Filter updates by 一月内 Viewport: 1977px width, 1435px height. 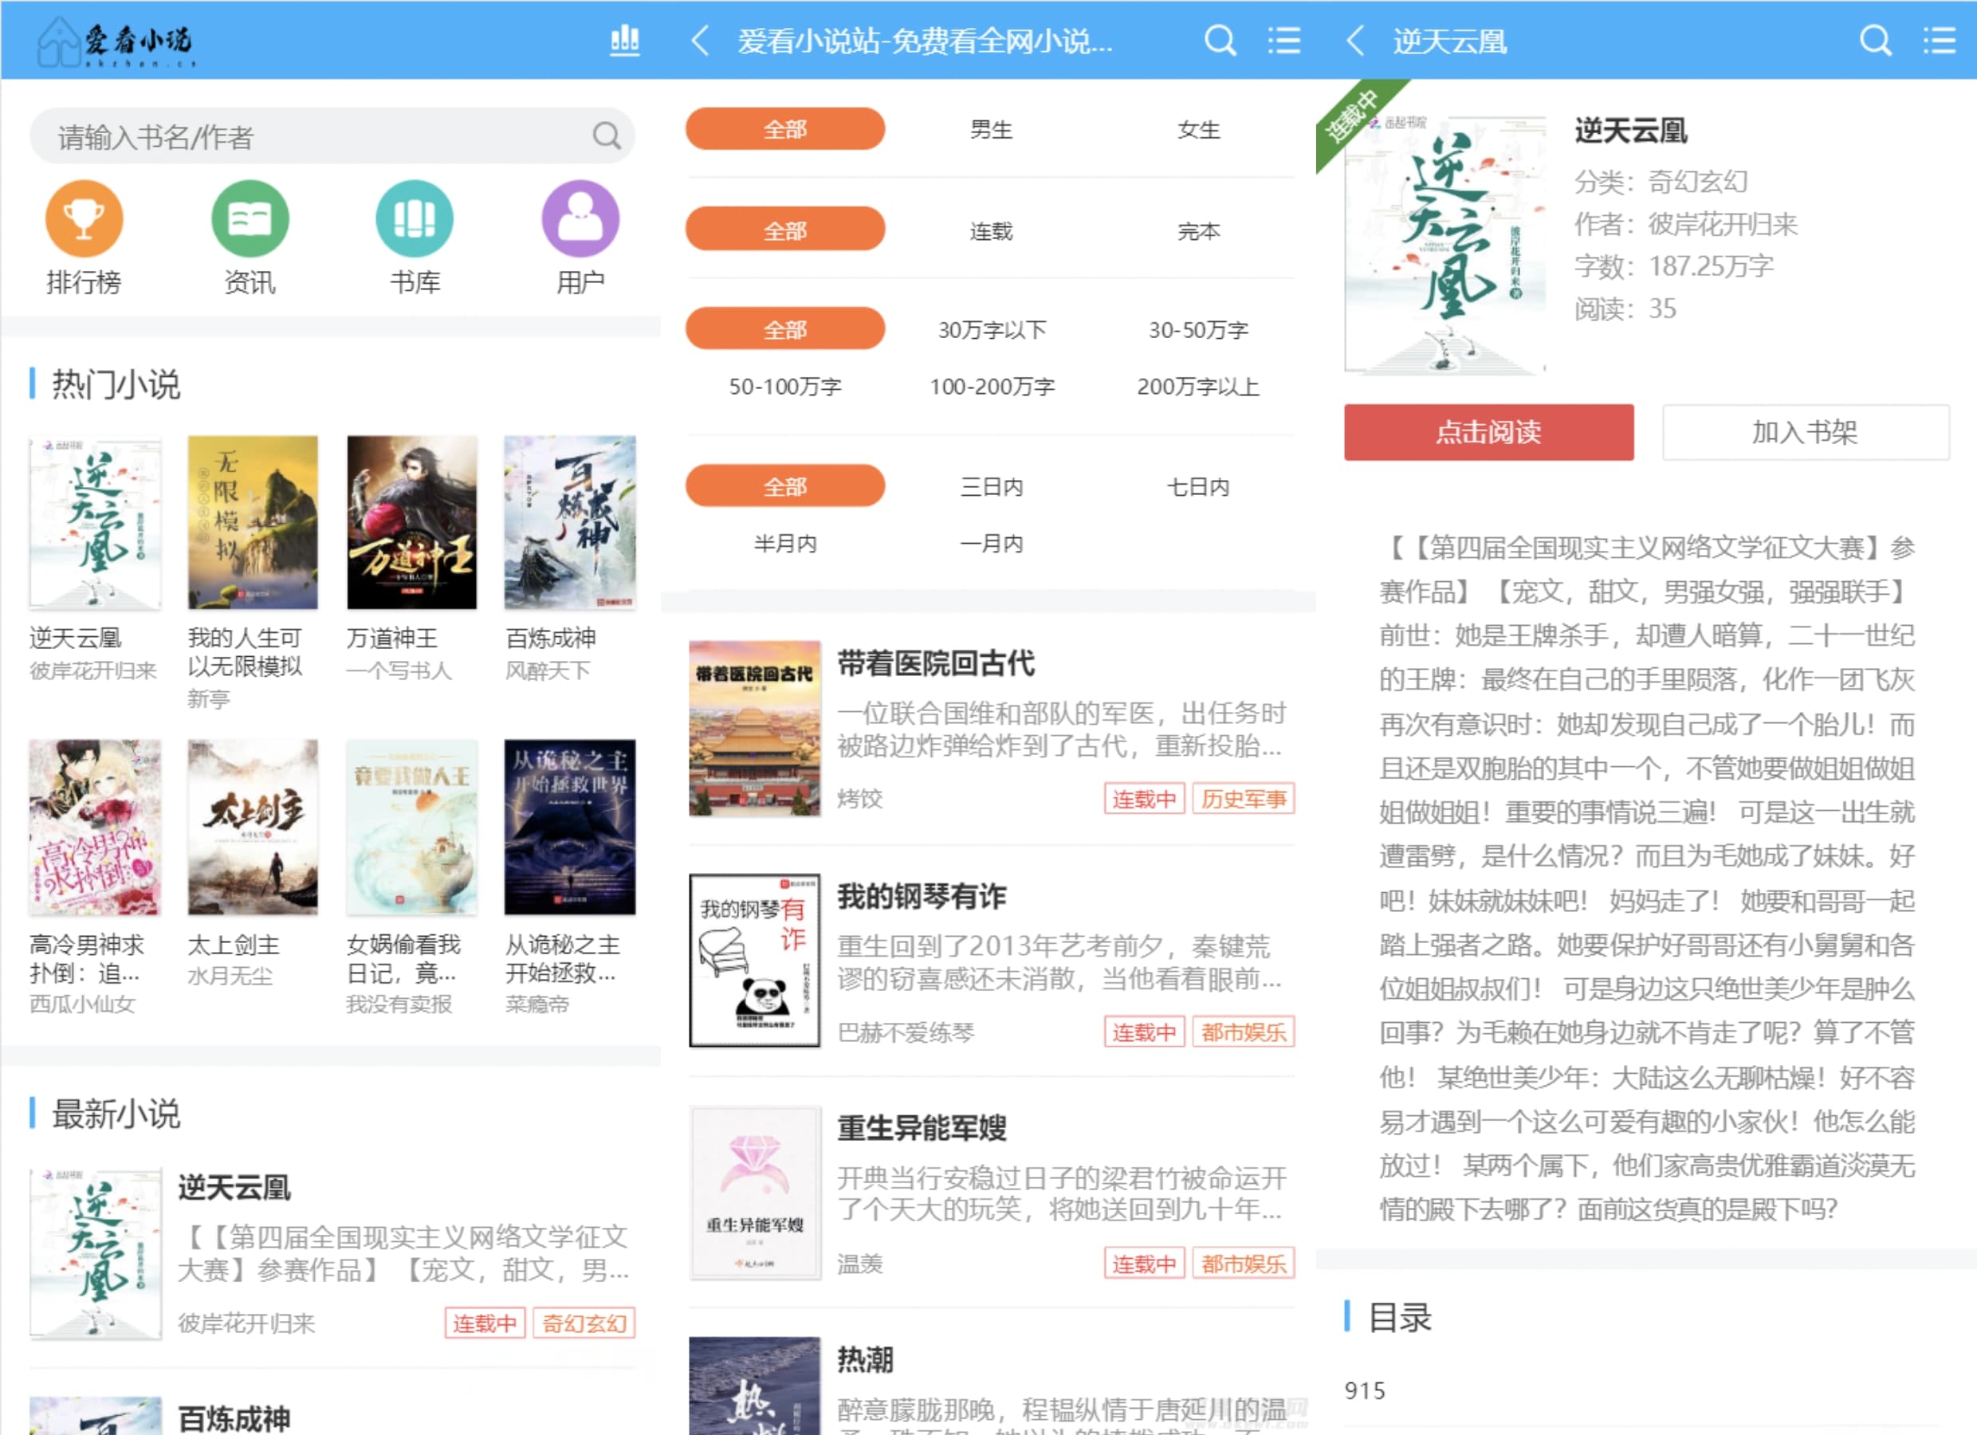[x=991, y=543]
